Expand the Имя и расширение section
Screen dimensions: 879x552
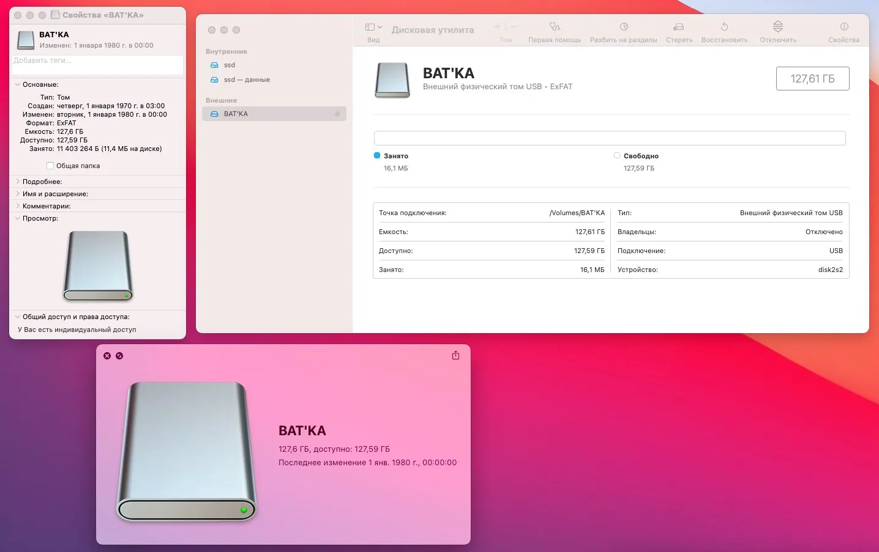pos(17,194)
